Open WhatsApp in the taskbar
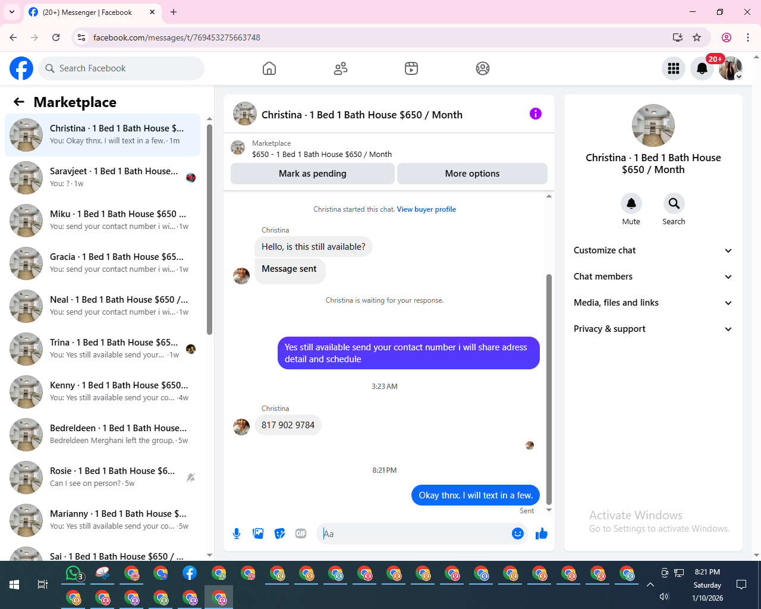The image size is (761, 609). pyautogui.click(x=73, y=573)
